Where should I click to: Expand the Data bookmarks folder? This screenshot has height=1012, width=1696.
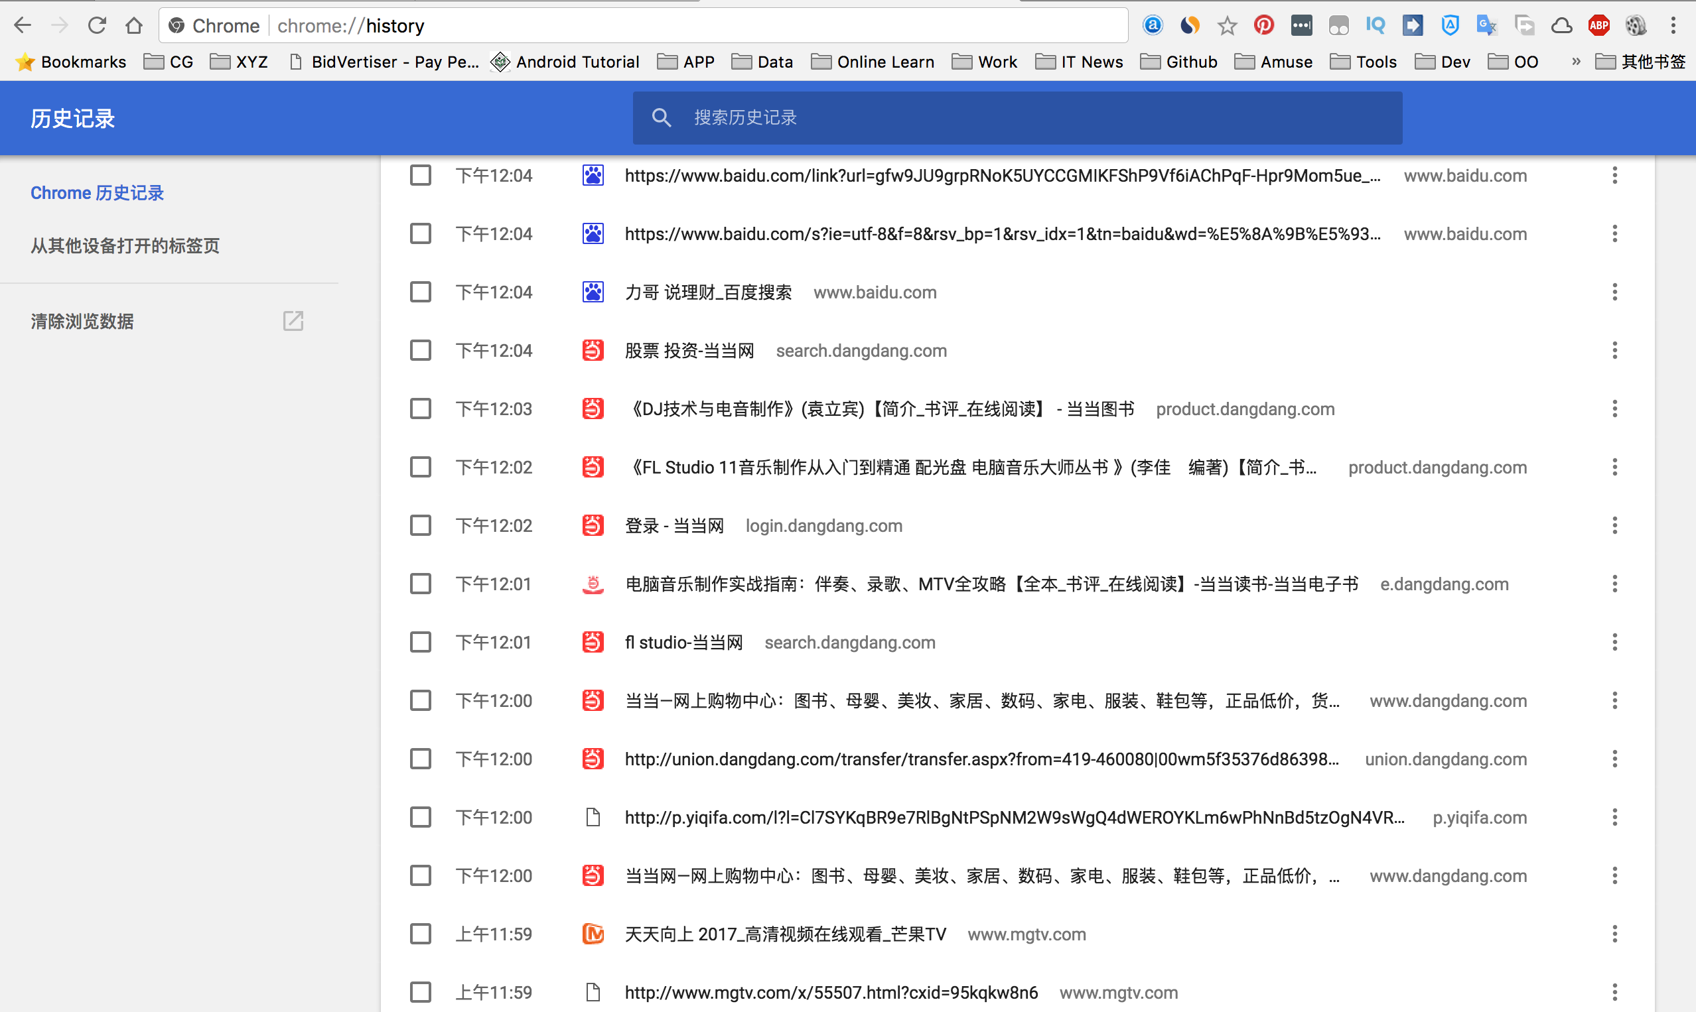(x=762, y=62)
